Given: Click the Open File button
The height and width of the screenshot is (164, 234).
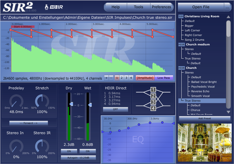Looking at the screenshot, I should point(201,7).
